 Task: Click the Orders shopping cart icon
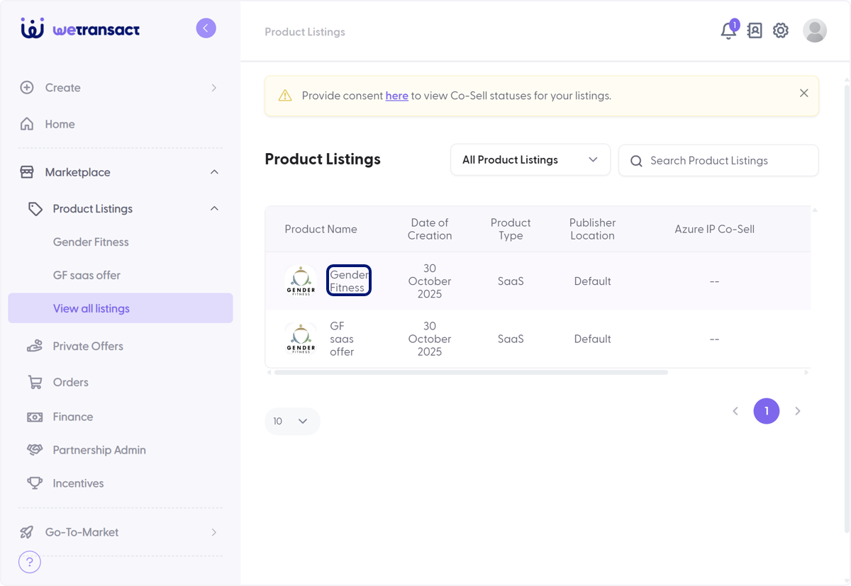pyautogui.click(x=35, y=383)
